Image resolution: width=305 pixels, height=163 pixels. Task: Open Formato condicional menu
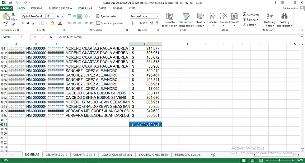click(x=169, y=20)
